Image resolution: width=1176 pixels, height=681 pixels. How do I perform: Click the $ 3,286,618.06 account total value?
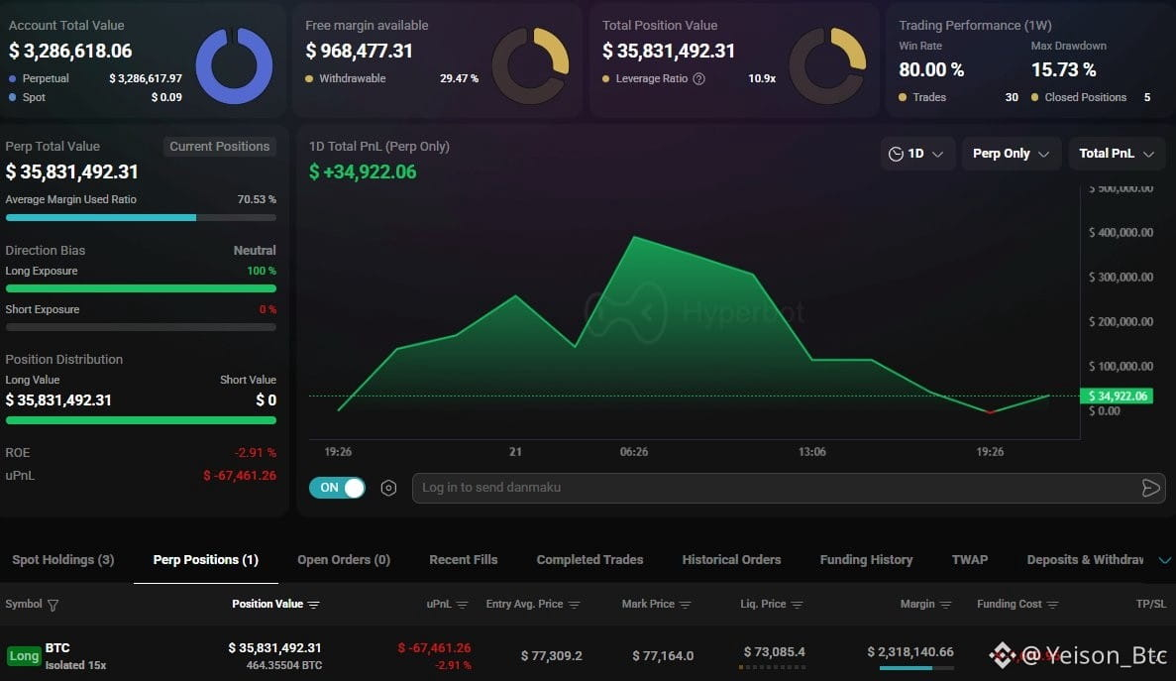(x=70, y=51)
